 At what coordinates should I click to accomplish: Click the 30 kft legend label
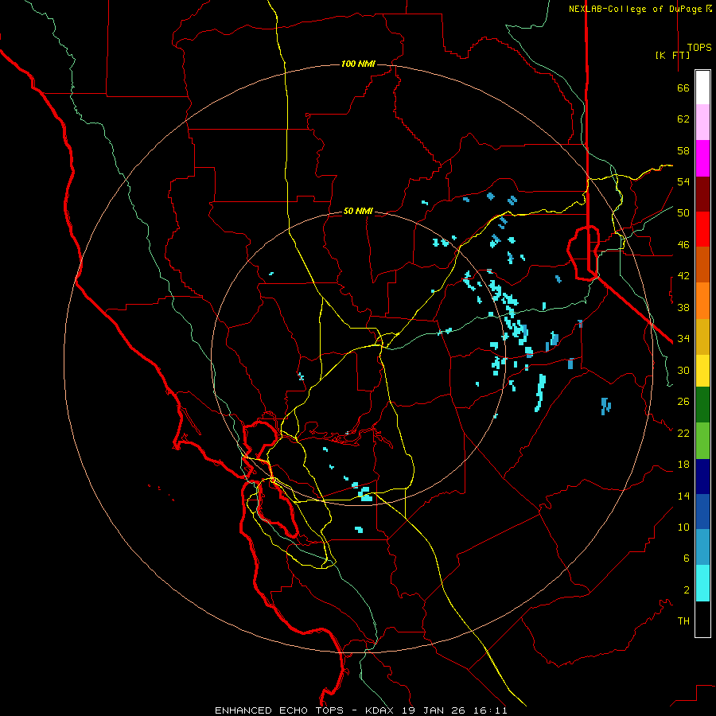coord(683,370)
